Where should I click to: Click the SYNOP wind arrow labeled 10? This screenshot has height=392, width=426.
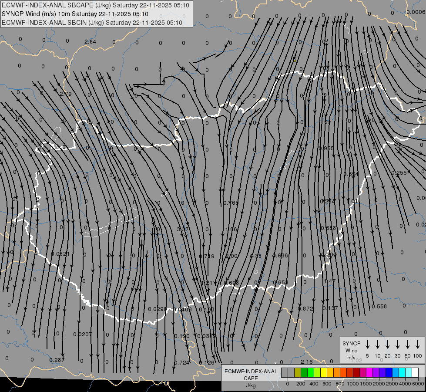pyautogui.click(x=377, y=345)
